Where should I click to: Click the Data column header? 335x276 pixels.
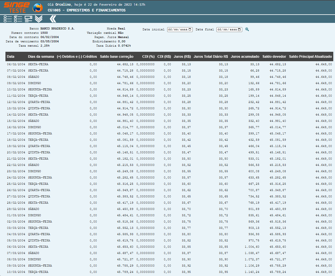click(x=11, y=57)
